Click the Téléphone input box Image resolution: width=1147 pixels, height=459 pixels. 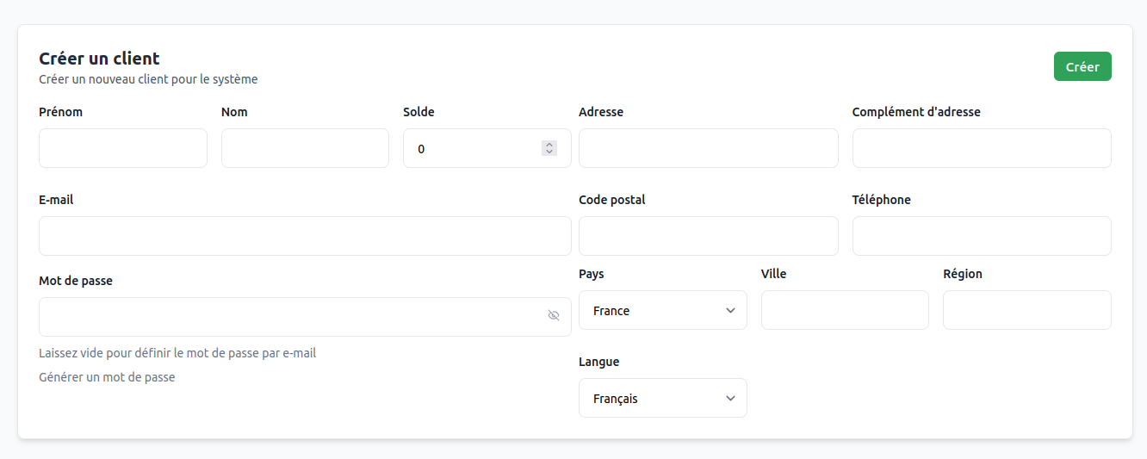tap(982, 236)
